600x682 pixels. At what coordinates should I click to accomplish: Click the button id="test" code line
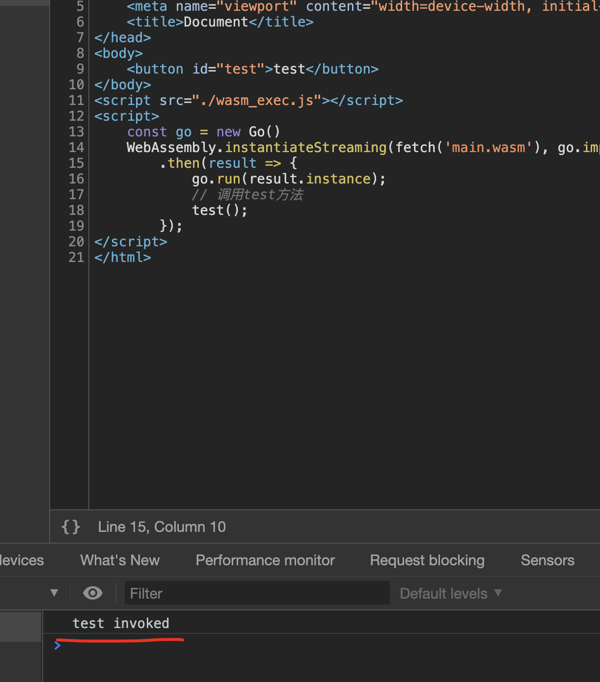[x=252, y=69]
